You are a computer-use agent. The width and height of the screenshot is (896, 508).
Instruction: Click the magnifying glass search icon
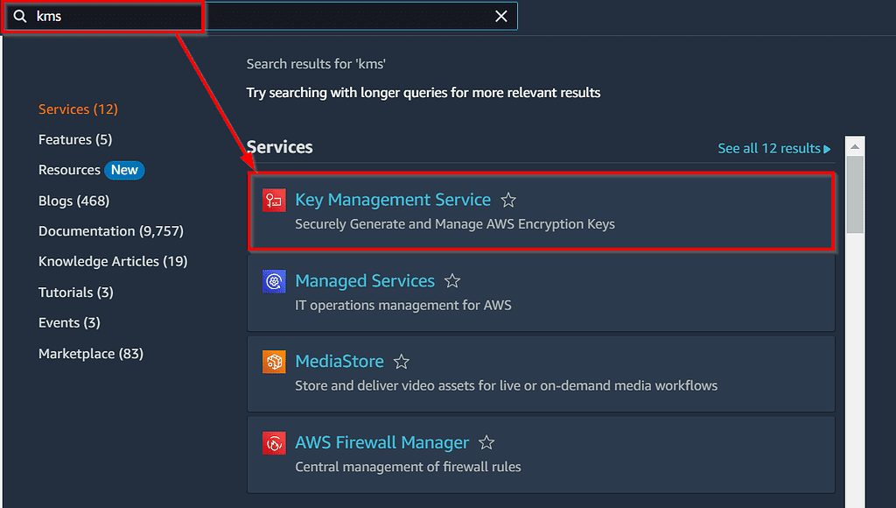click(19, 16)
